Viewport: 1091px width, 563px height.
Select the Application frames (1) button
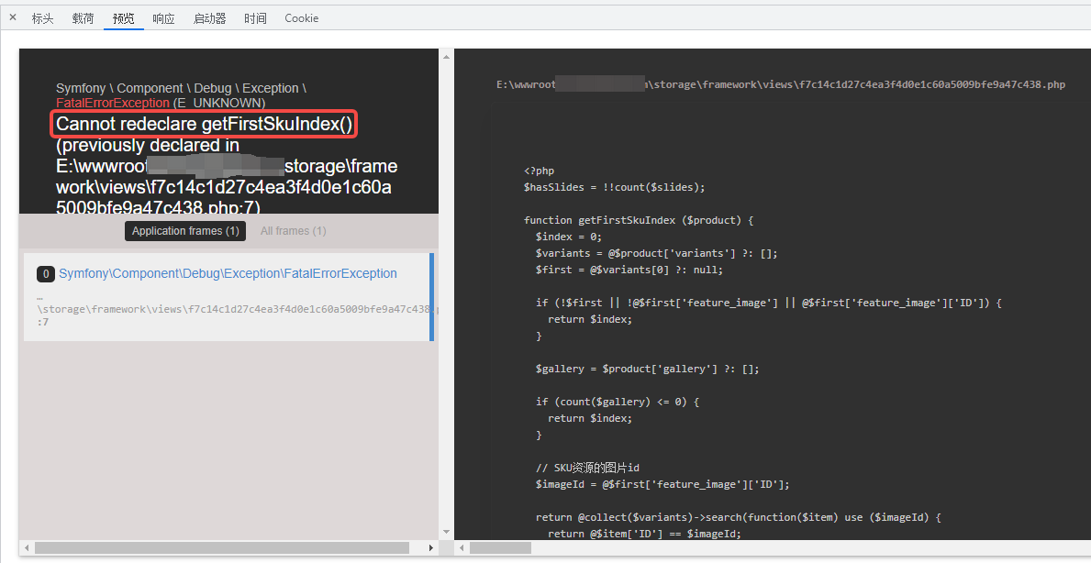185,231
